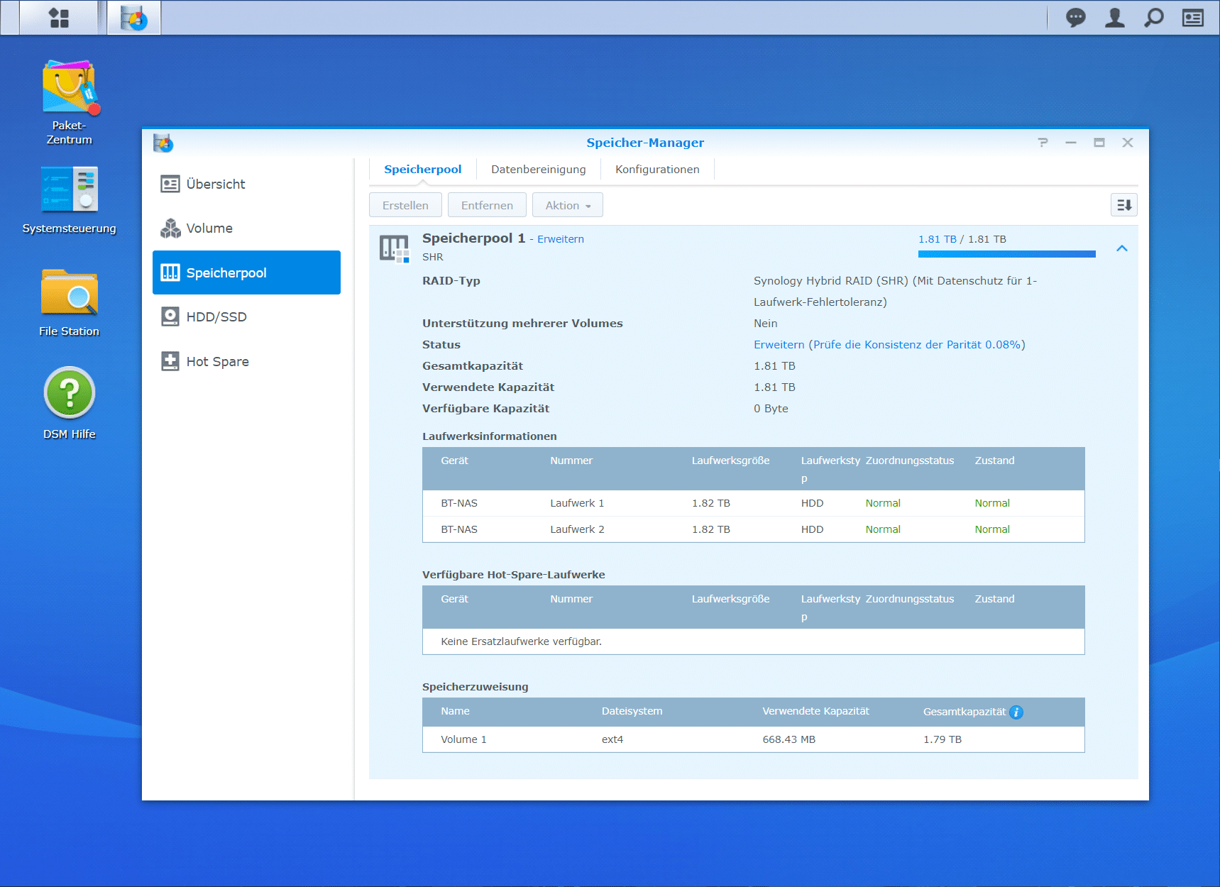Click the Gesamtkapazität info icon
The width and height of the screenshot is (1220, 887).
click(x=1016, y=712)
